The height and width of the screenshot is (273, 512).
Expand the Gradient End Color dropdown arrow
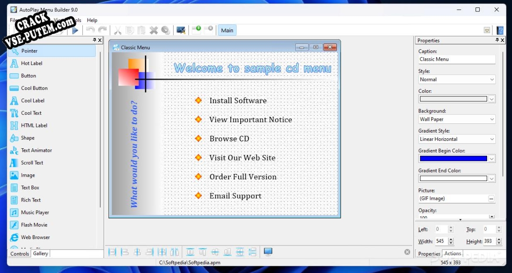click(x=492, y=178)
